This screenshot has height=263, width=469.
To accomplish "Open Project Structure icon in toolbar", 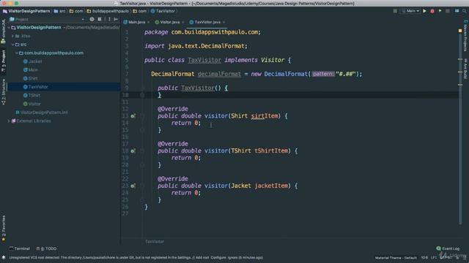I will point(457,11).
